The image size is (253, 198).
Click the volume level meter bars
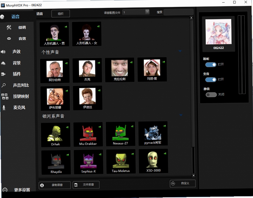pos(242,55)
